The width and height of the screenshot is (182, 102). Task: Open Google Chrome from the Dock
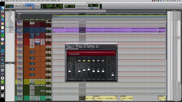3,16
